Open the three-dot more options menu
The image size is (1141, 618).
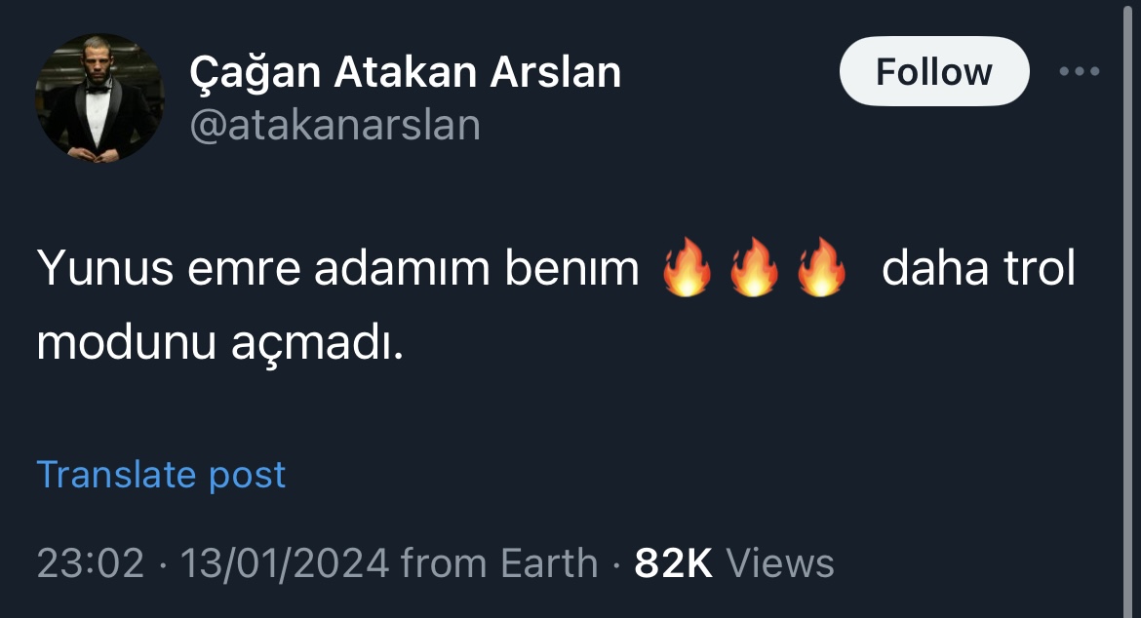pos(1080,71)
